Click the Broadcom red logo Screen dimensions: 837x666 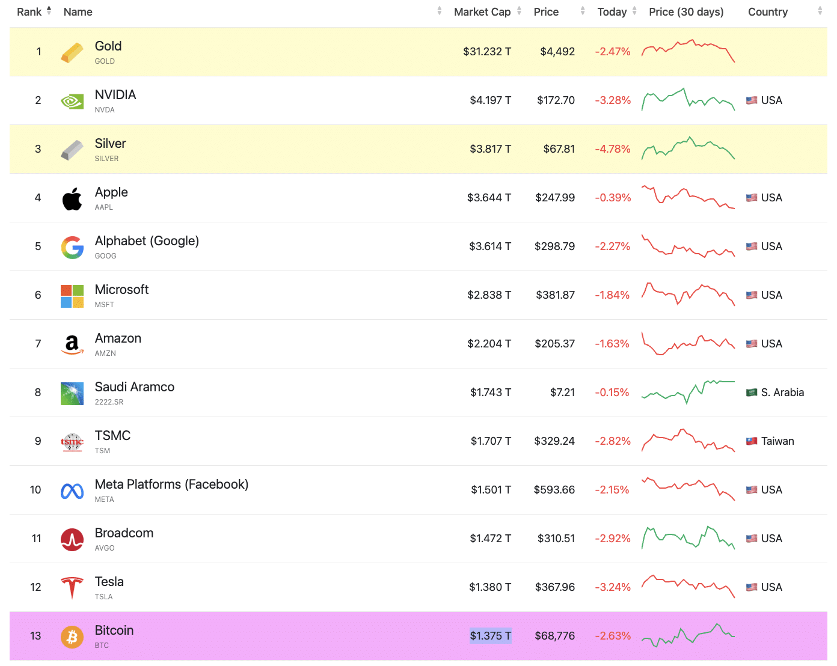(x=72, y=540)
